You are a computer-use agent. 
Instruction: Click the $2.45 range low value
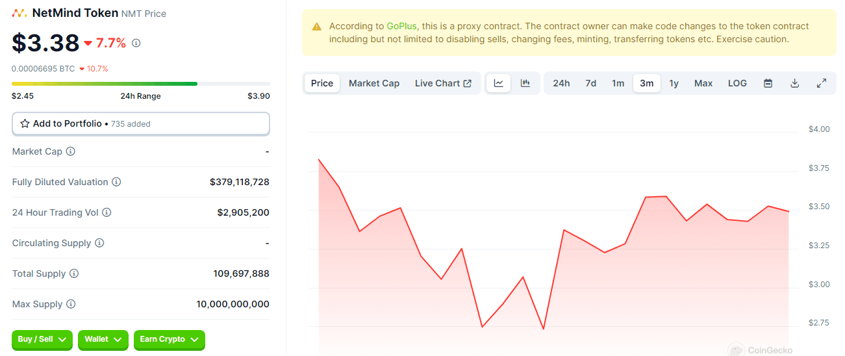click(x=23, y=96)
